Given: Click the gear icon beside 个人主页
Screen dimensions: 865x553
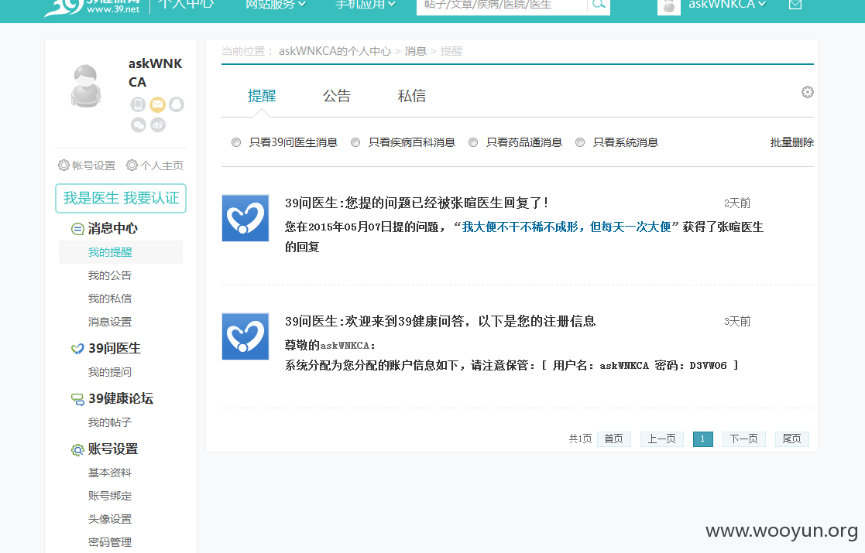Looking at the screenshot, I should (x=132, y=166).
